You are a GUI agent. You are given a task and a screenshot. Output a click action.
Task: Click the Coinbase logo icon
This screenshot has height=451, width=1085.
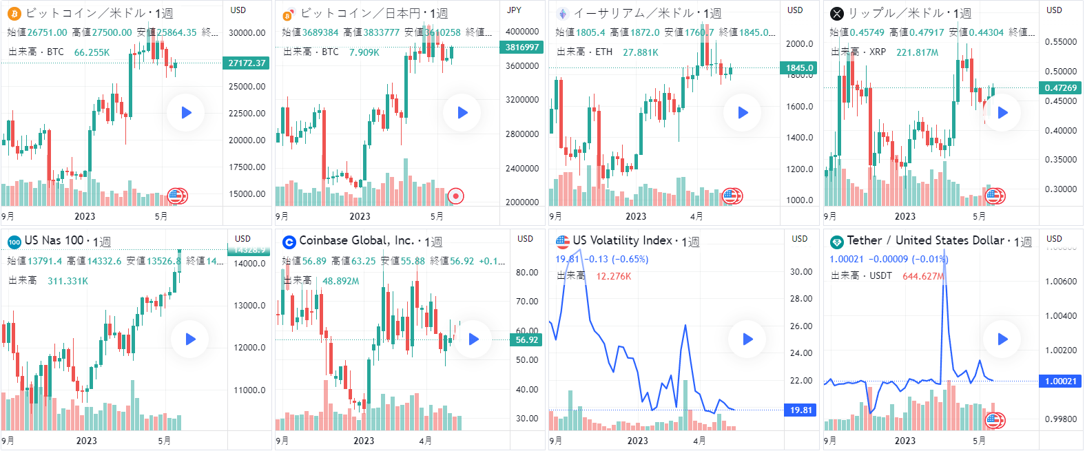[x=289, y=242]
